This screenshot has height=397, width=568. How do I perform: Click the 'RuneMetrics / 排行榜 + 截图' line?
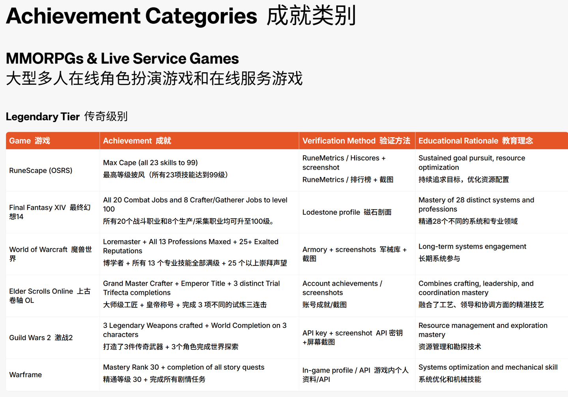(348, 180)
